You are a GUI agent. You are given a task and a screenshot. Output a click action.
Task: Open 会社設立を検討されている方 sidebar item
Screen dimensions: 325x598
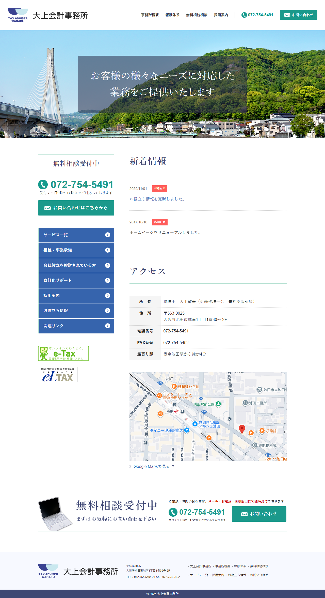76,265
